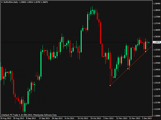
Task: Click the 1.33120 price scale value
Action: tap(157, 83)
